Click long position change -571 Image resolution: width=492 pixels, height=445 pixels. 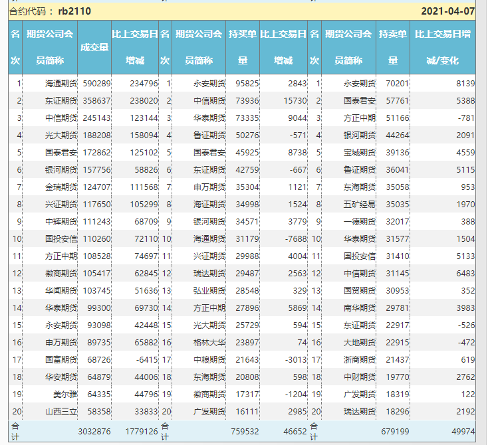point(298,135)
